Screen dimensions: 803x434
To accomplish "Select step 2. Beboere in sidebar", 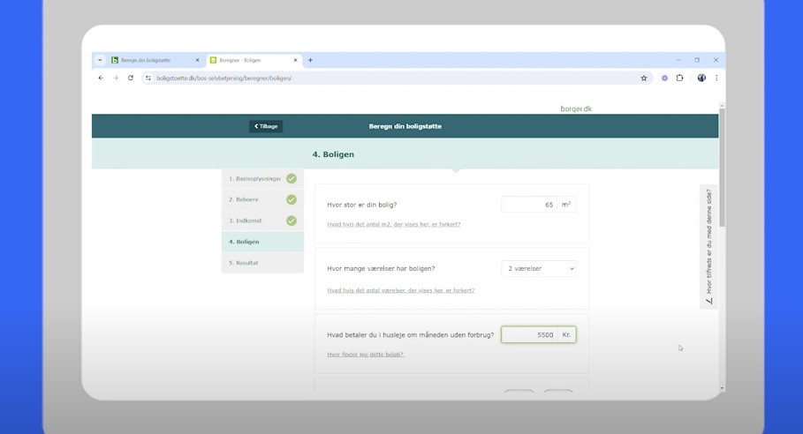I will pos(247,199).
